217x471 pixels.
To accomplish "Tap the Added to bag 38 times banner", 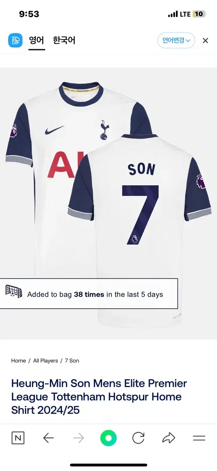I will coord(89,294).
